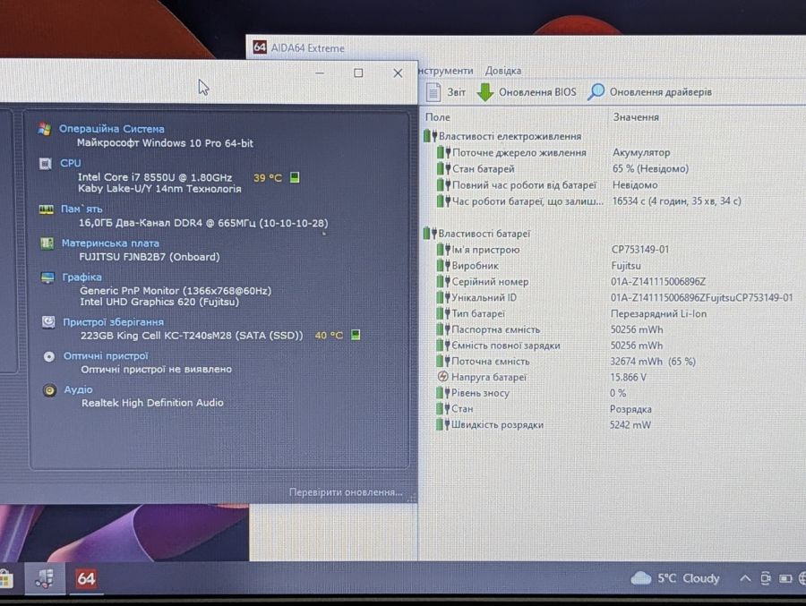The height and width of the screenshot is (606, 806).
Task: Click the AIDA64 taskbar icon
Action: (x=86, y=579)
